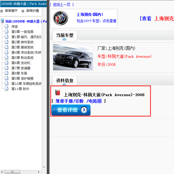Click page icon beside 第11章 附件

[x=7, y=89]
